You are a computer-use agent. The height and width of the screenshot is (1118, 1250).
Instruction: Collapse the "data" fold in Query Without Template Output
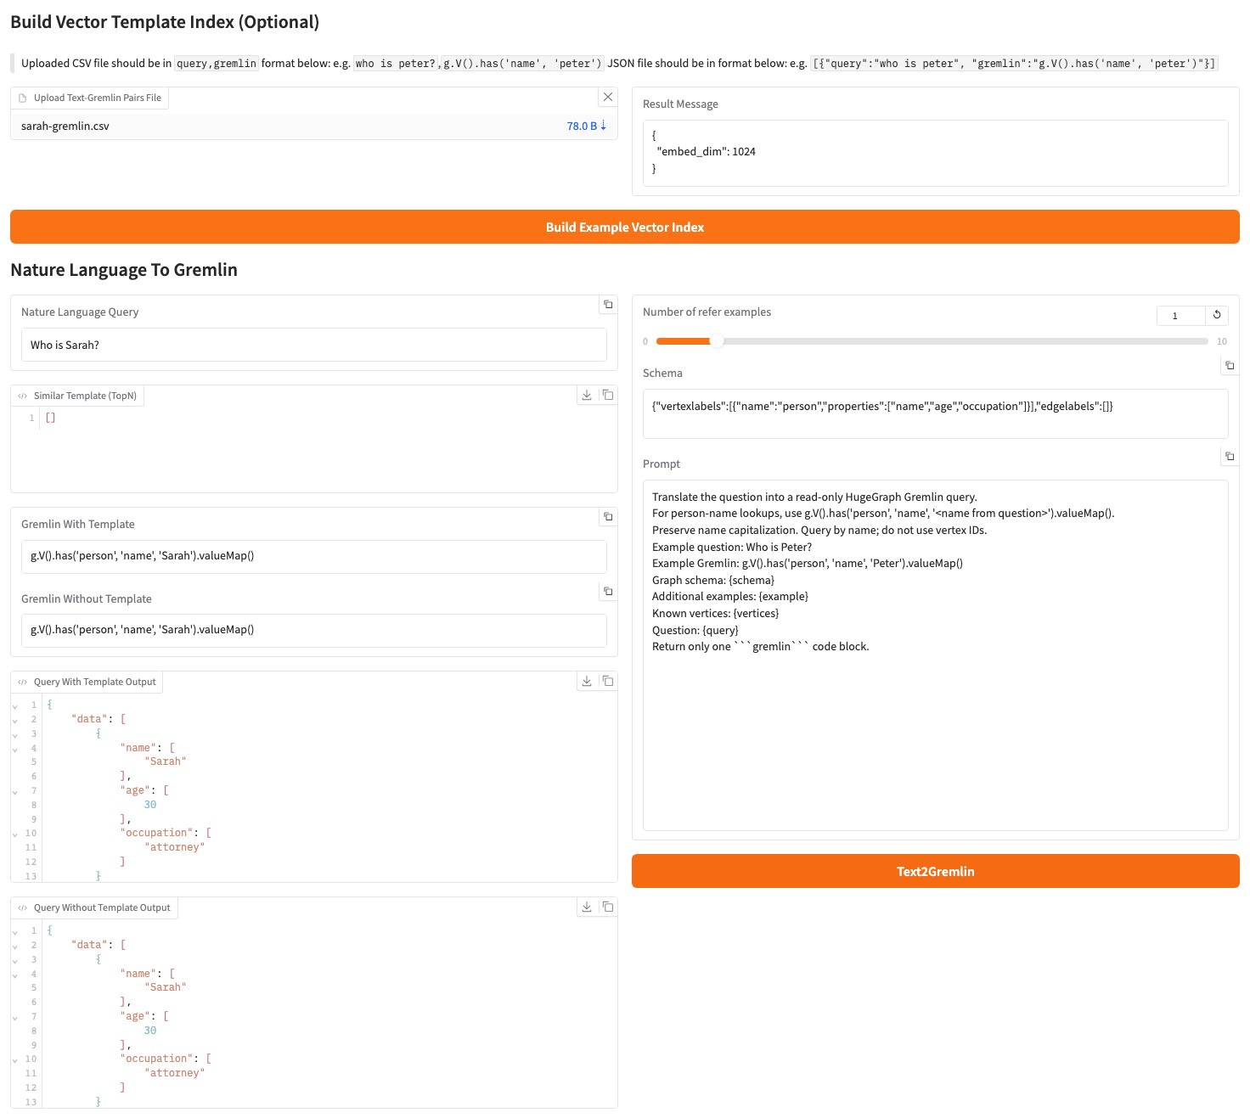point(15,946)
